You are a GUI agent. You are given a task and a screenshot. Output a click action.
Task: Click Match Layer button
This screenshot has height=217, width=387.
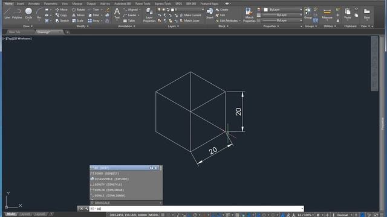pyautogui.click(x=189, y=21)
